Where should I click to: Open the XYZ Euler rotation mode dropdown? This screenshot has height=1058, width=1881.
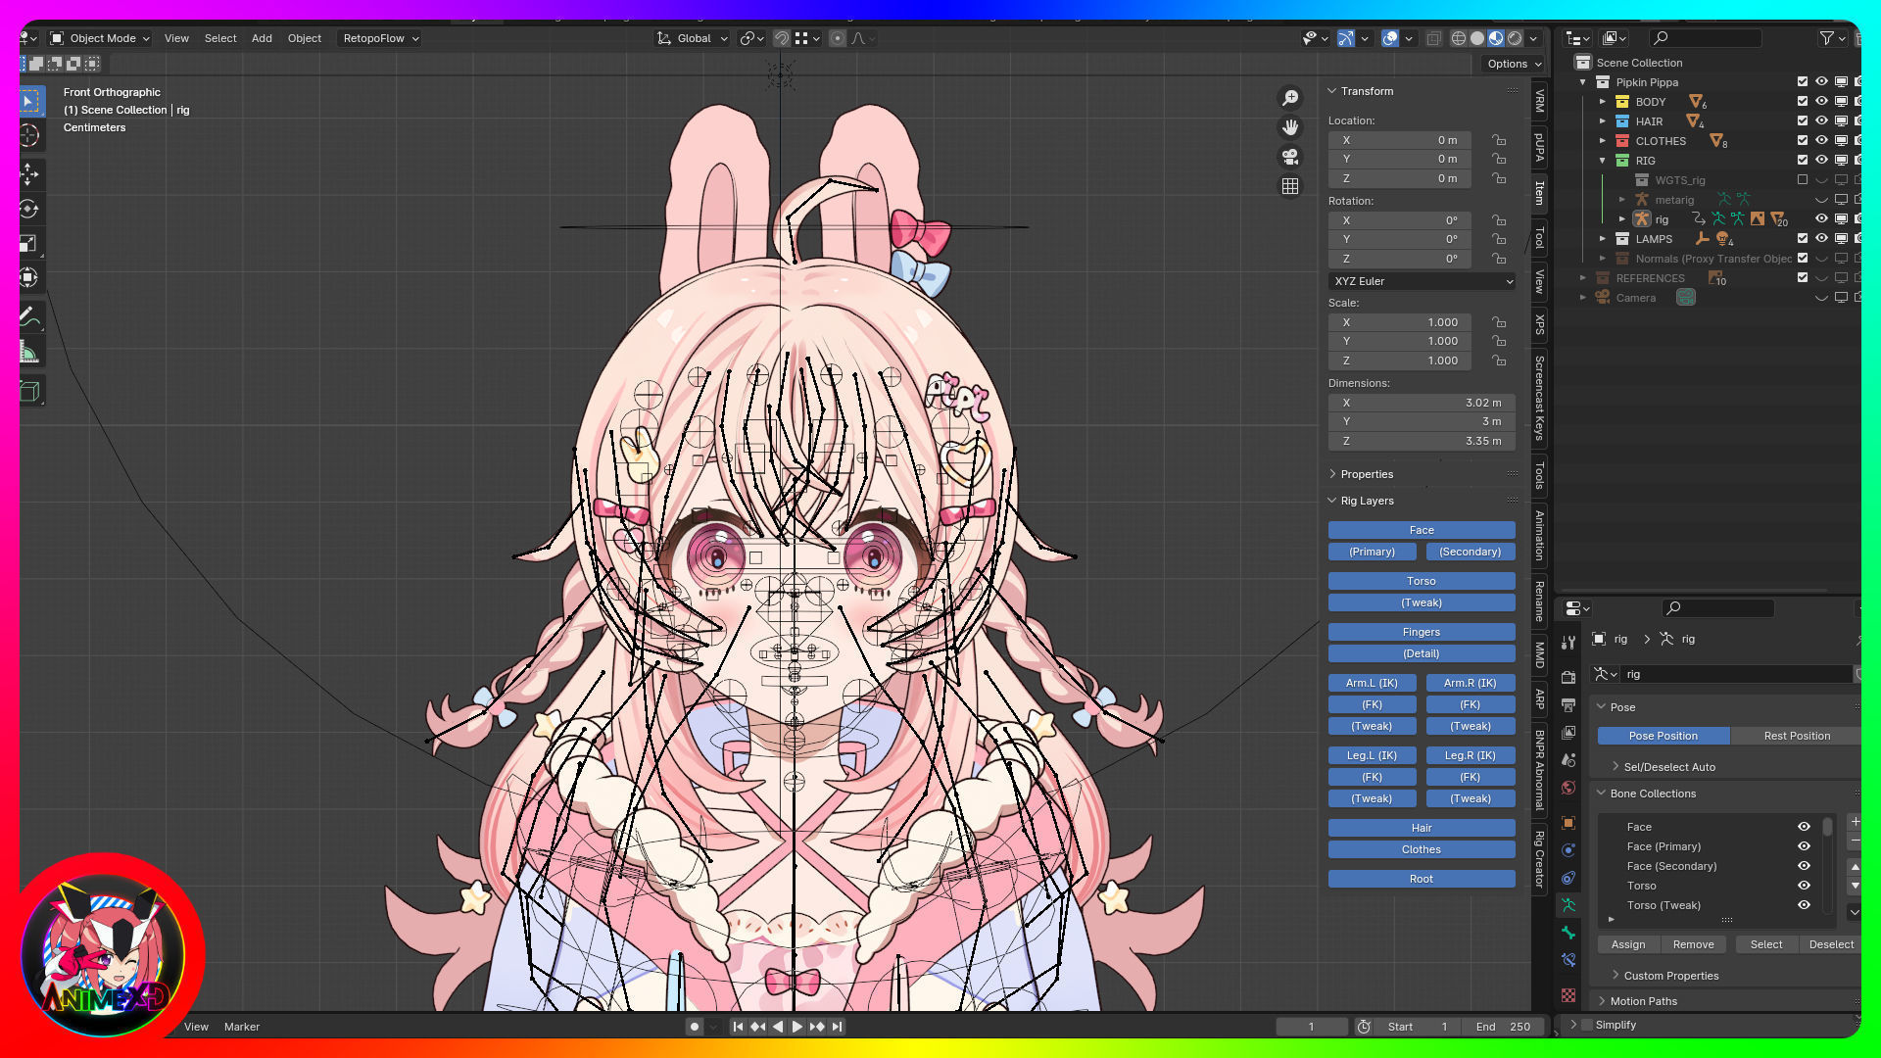(1422, 281)
